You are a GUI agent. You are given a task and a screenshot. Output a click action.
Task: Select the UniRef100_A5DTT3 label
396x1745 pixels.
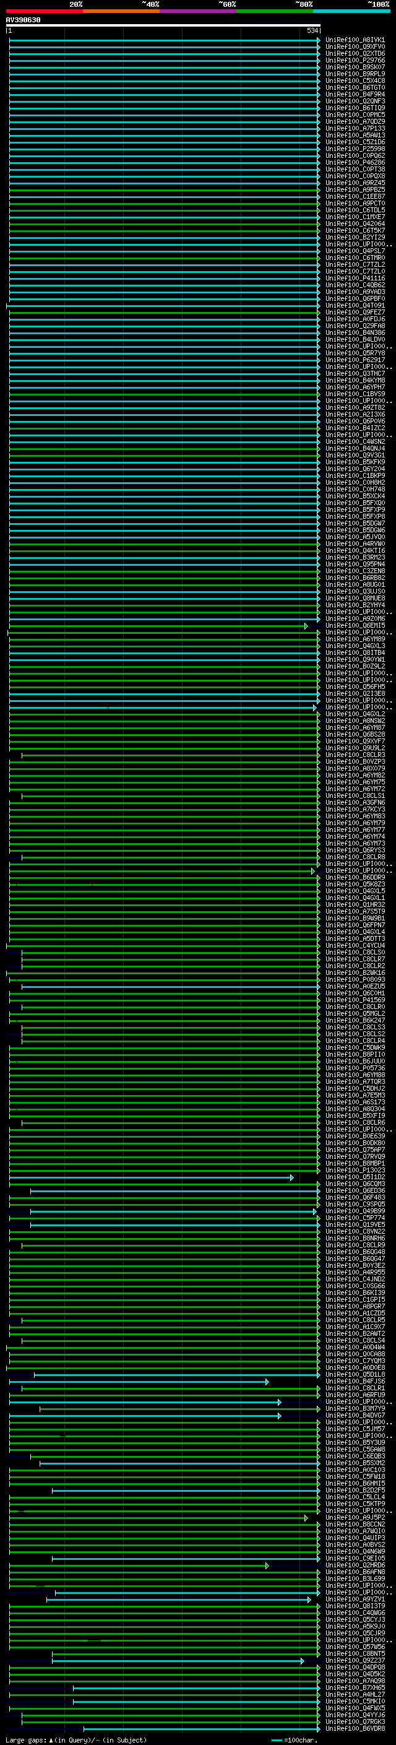coord(355,938)
